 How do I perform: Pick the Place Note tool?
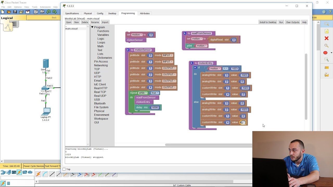[326, 31]
